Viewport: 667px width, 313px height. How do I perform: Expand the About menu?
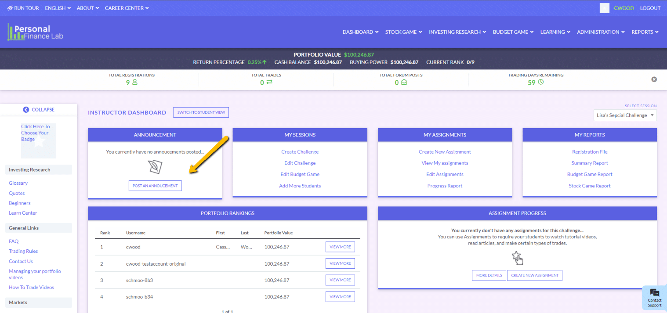88,8
